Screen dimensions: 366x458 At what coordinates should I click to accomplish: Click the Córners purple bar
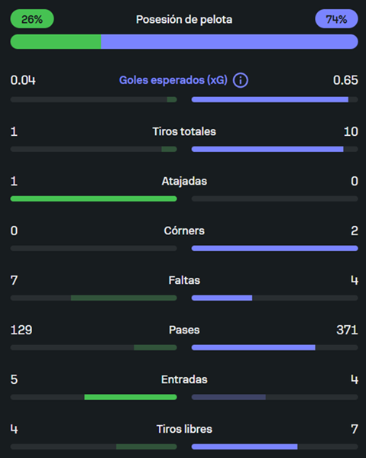[x=275, y=248]
